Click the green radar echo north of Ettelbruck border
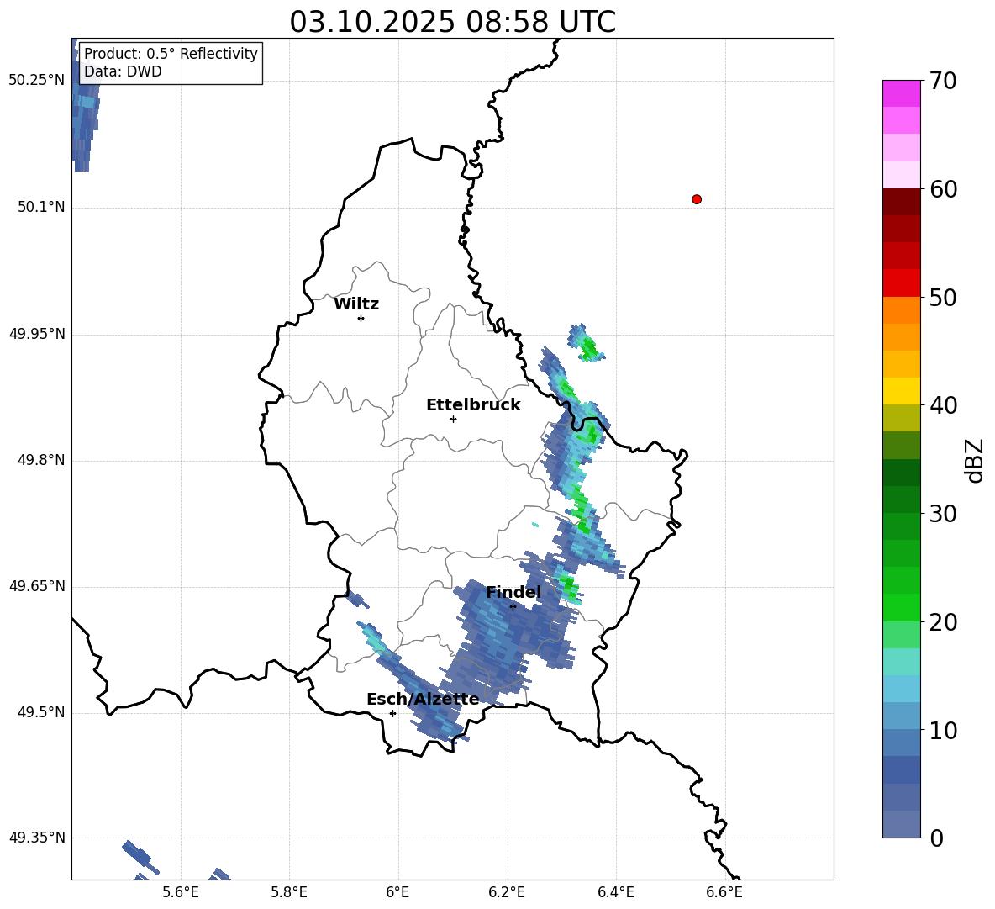This screenshot has height=909, width=995. pos(587,344)
